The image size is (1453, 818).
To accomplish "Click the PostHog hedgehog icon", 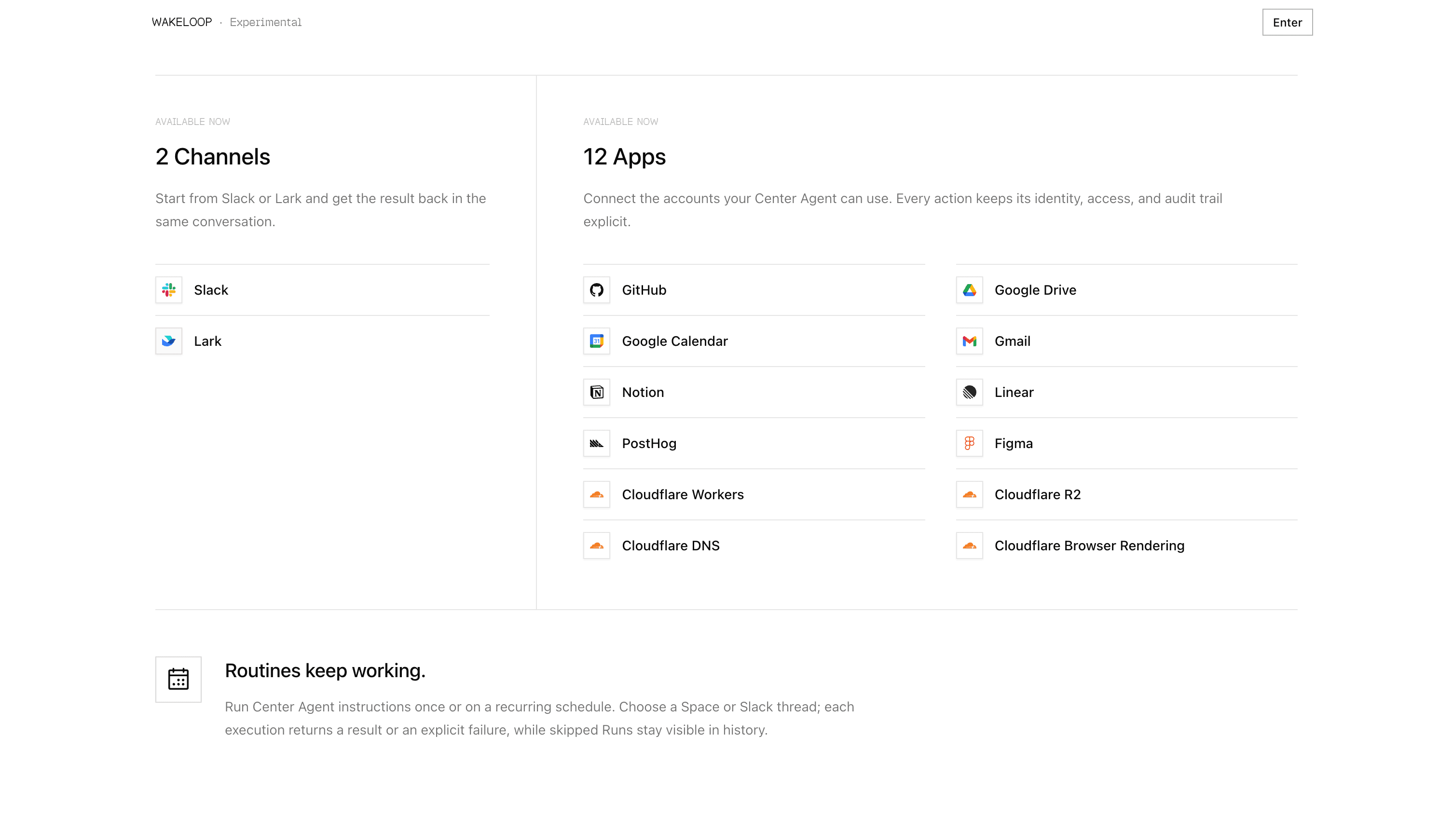I will pos(597,443).
